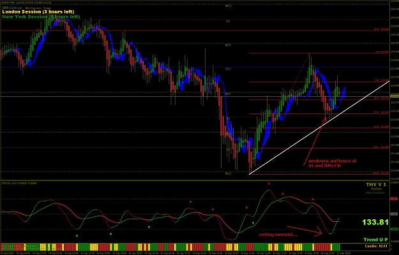Select the 50.0 Fibonacci level label

pos(381,112)
